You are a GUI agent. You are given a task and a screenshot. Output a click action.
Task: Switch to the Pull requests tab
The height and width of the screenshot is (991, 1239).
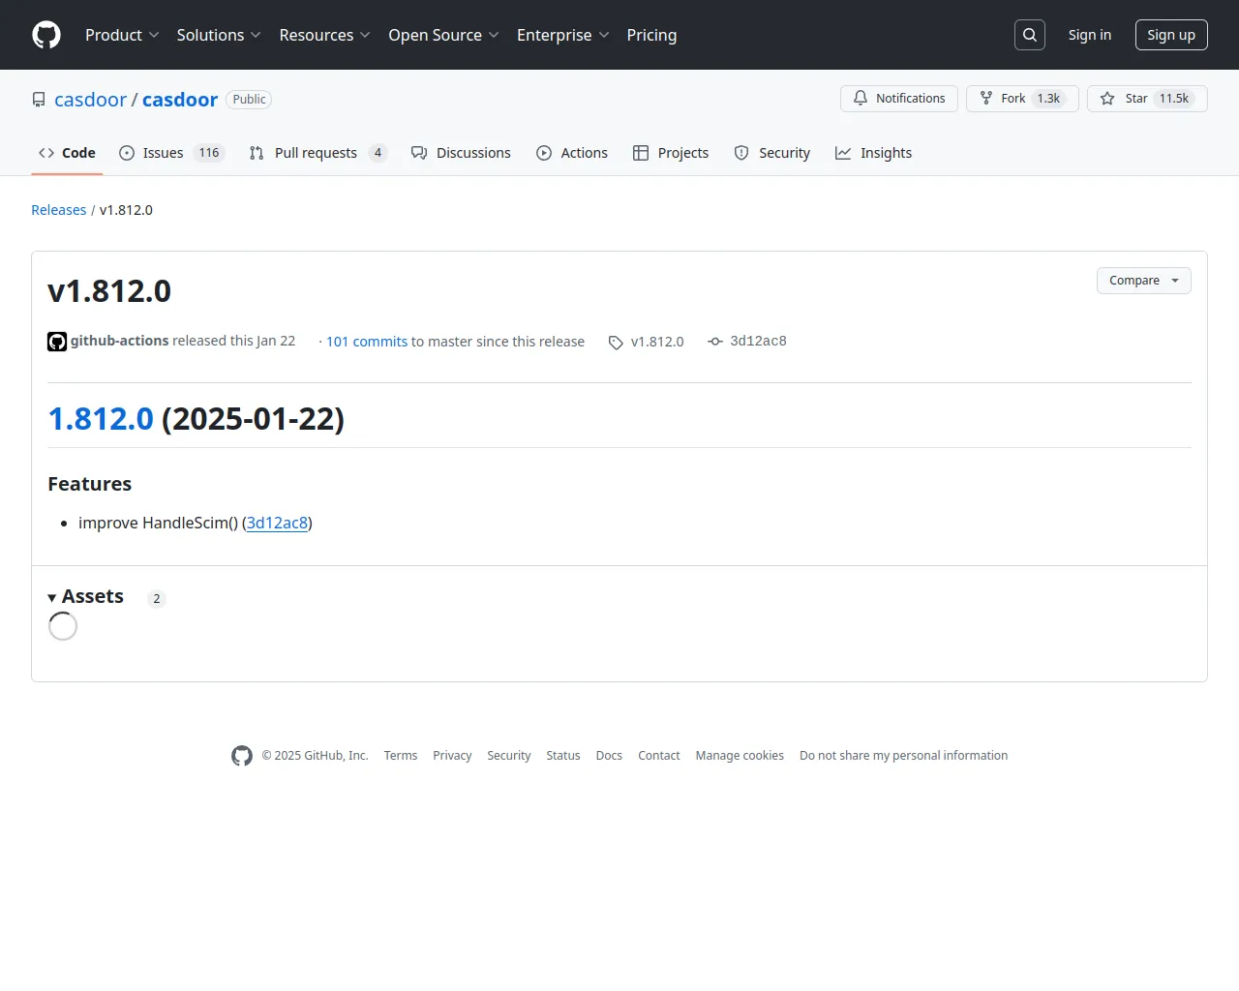(x=317, y=153)
